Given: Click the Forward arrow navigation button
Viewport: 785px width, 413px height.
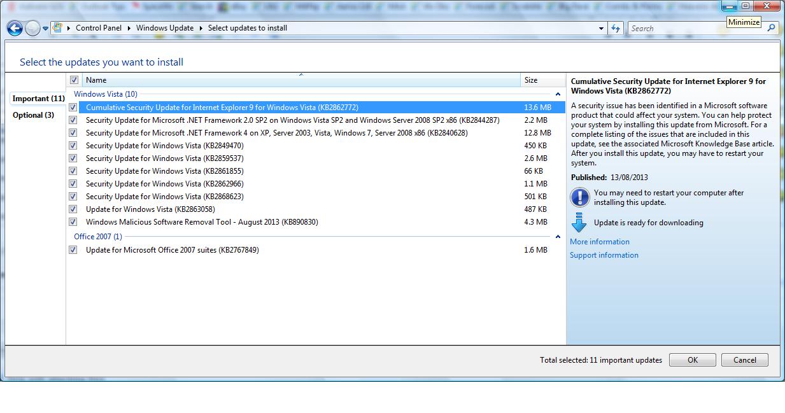Looking at the screenshot, I should (x=32, y=28).
